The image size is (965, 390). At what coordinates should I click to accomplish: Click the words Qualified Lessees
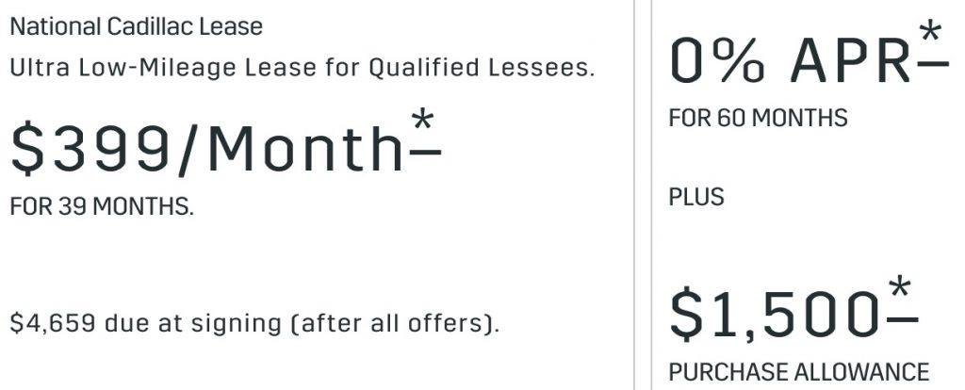[482, 68]
